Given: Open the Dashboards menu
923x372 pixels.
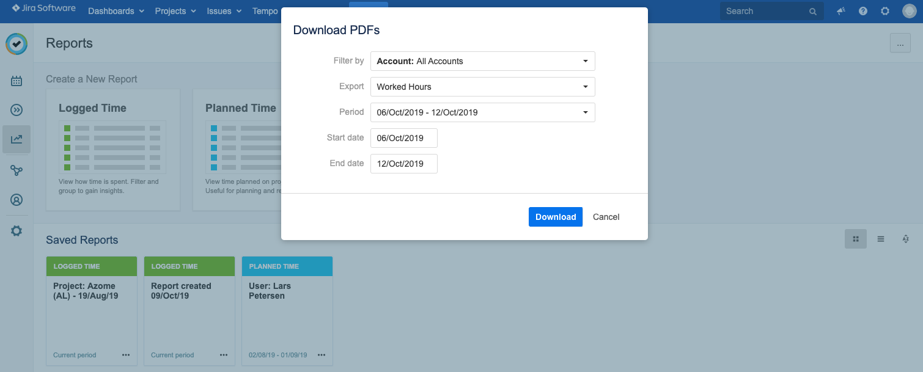Looking at the screenshot, I should (115, 11).
